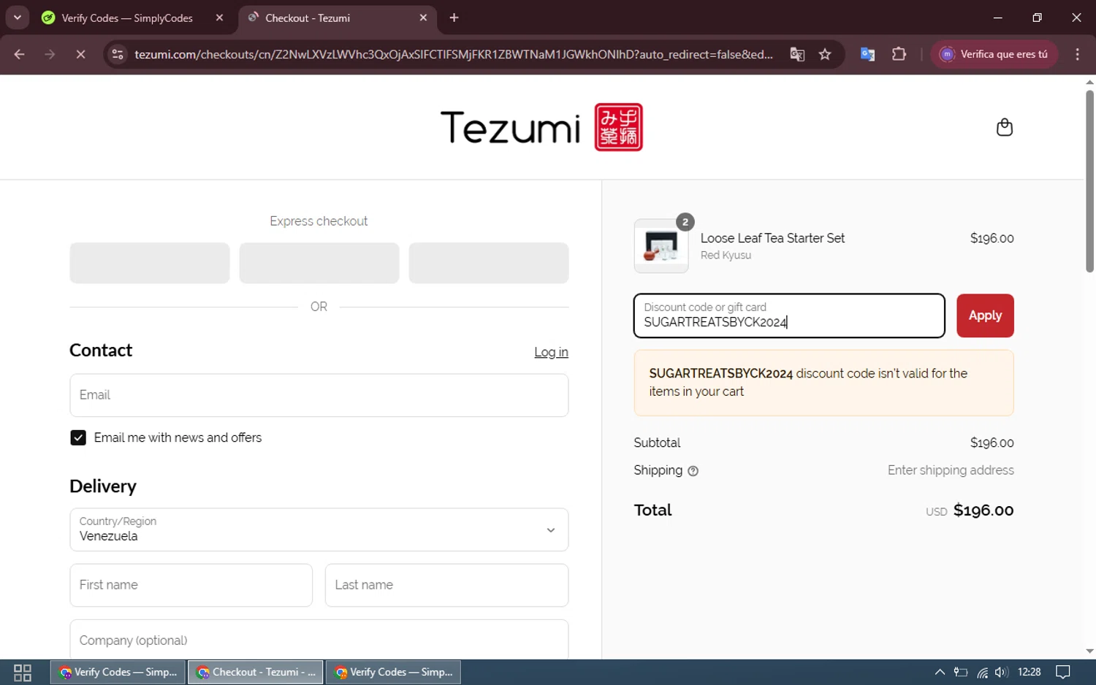
Task: Focus the Email input field
Action: click(x=319, y=395)
